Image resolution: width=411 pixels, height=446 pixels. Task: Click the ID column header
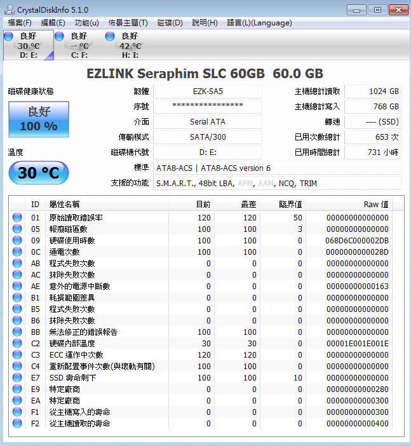[36, 204]
